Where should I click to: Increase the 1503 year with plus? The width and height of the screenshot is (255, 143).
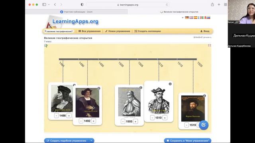click(x=135, y=122)
